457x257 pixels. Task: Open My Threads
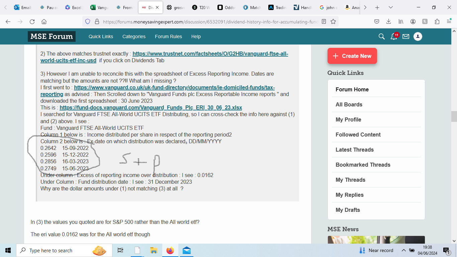pos(350,180)
